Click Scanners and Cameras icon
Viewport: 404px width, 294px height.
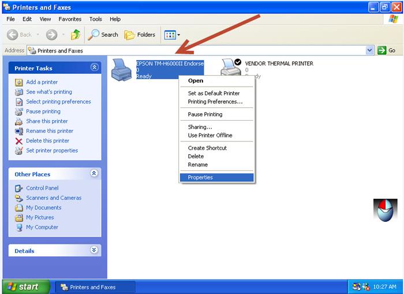pyautogui.click(x=19, y=198)
